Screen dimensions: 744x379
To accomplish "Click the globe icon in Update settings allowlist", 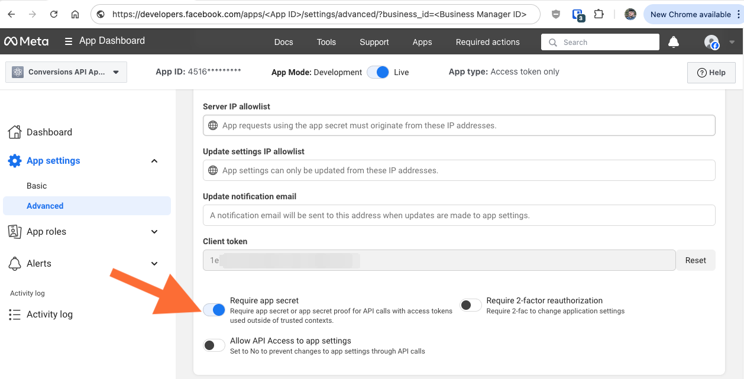I will 214,170.
